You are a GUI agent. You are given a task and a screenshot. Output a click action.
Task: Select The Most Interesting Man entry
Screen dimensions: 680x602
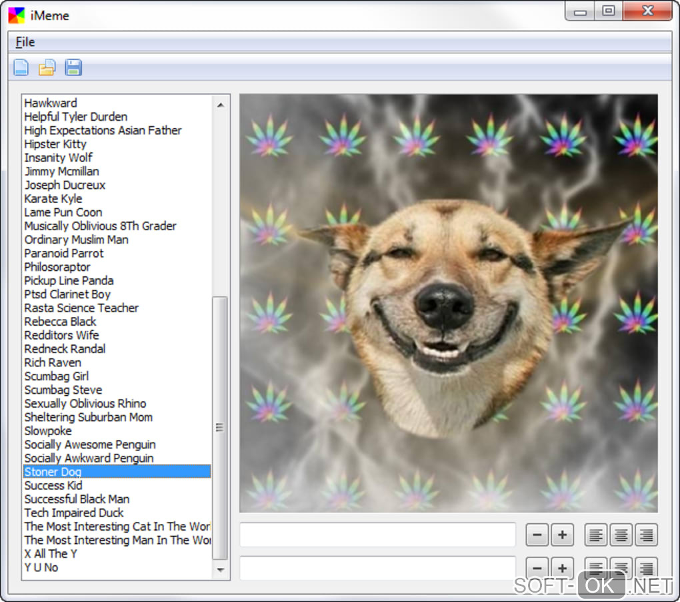click(117, 541)
